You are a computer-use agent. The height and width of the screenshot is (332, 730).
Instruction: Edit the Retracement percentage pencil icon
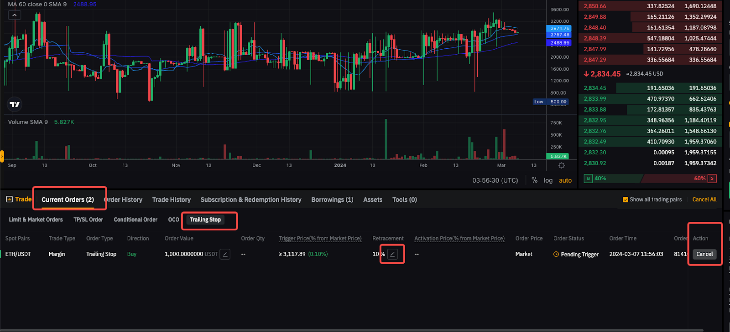point(392,254)
